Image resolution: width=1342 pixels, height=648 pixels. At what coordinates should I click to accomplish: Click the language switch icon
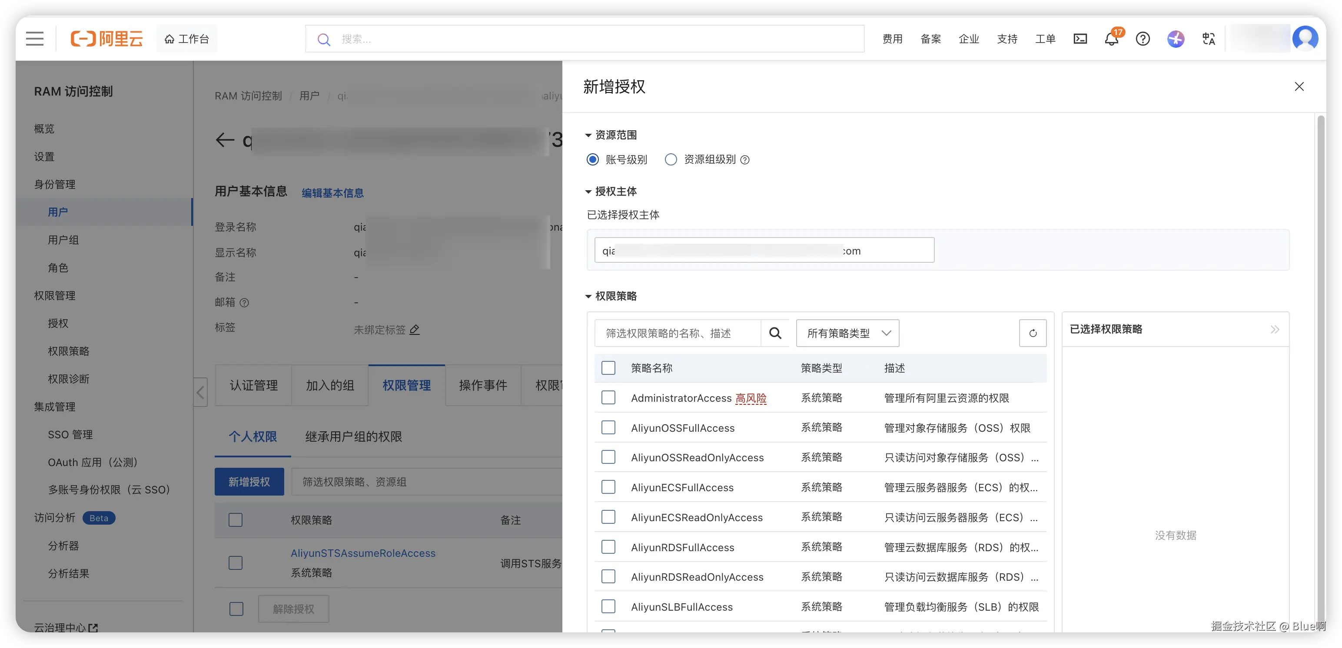click(x=1208, y=39)
